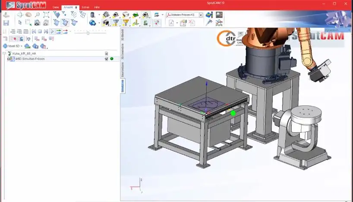
Task: Pin the Ansicht ribbon with the pin icon
Action: 76,7
